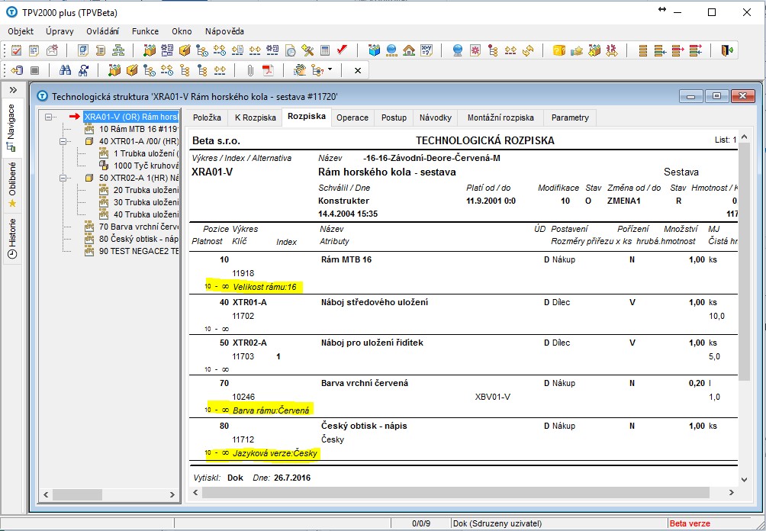
Task: Click the 'Beta verze' status bar text
Action: (x=689, y=523)
